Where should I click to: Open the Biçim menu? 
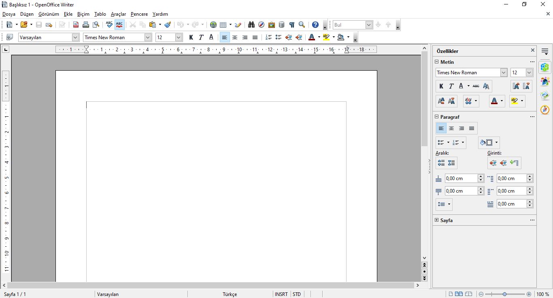[83, 14]
